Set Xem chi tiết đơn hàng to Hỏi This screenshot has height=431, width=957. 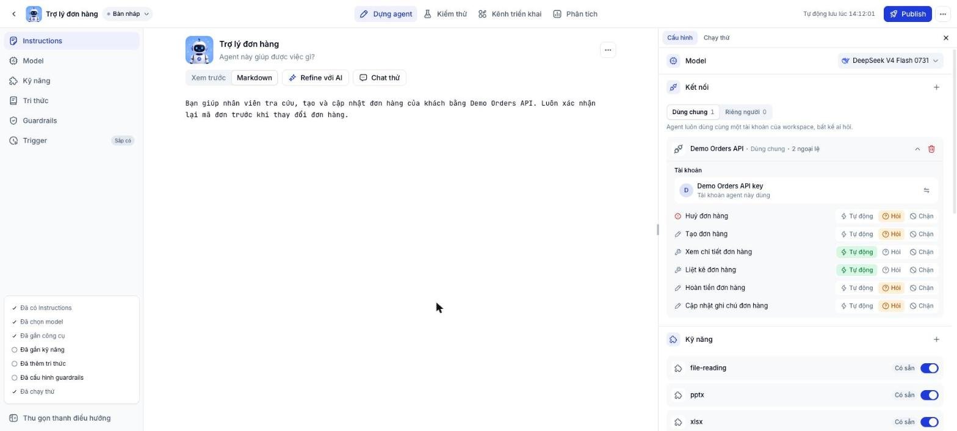(x=892, y=252)
